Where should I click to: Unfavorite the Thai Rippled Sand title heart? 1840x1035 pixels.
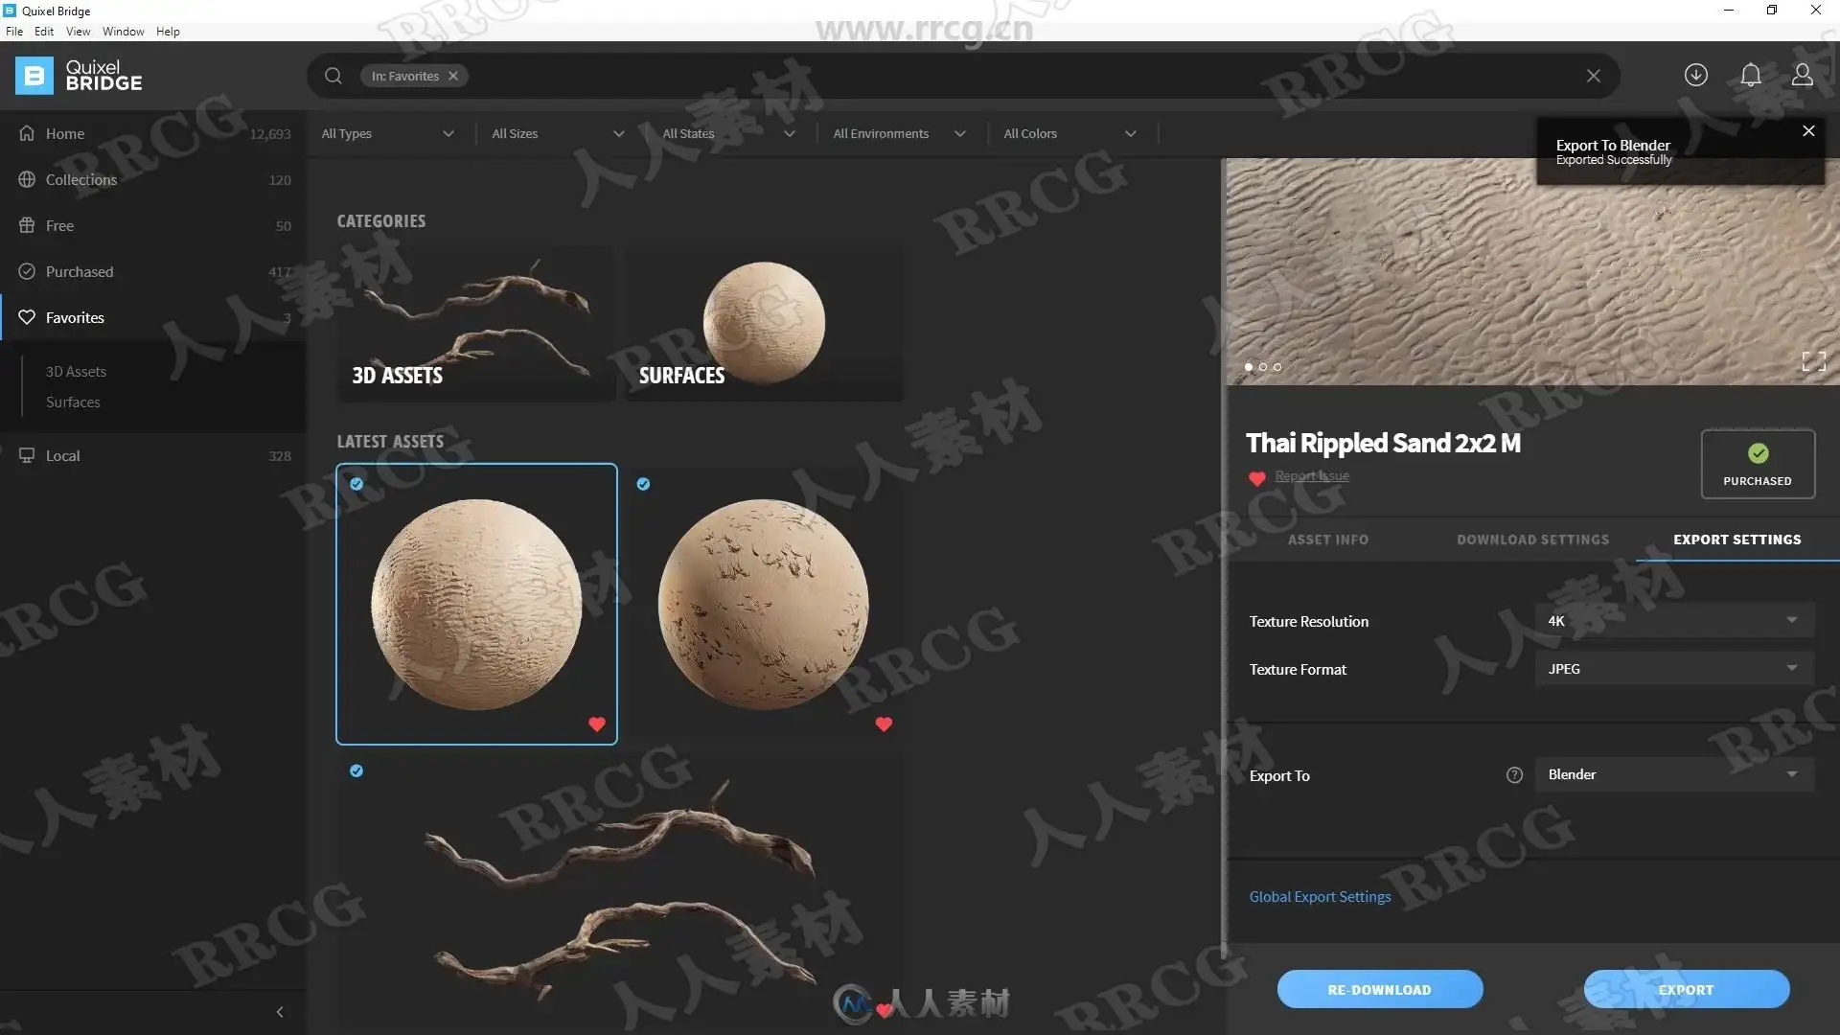tap(1257, 478)
